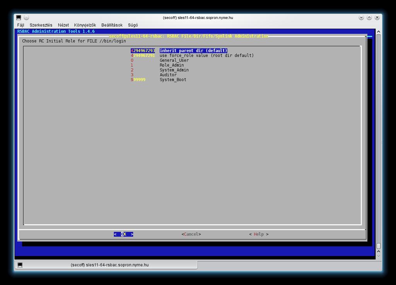Screen dimensions: 396x285
Task: Choose the System_Admin role
Action: [x=174, y=70]
